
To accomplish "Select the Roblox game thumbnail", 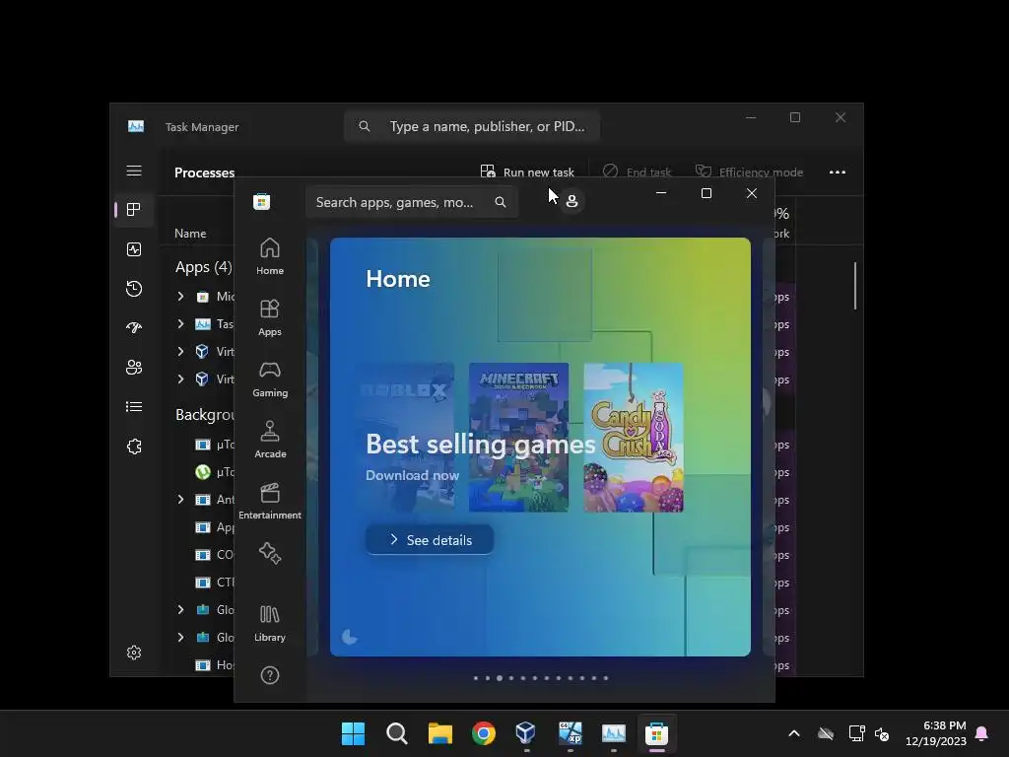I will coord(405,437).
